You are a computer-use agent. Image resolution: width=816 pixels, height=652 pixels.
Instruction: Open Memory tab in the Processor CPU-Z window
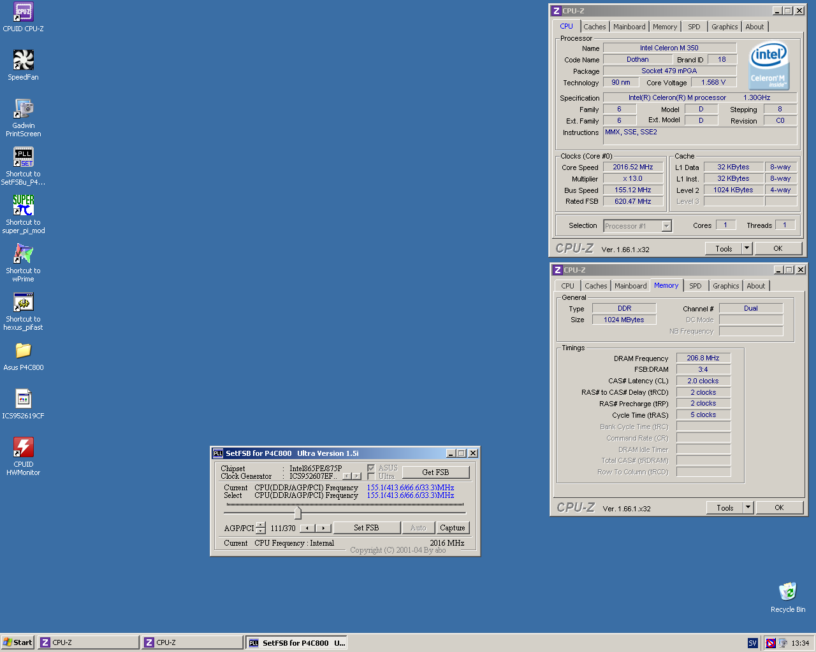point(665,27)
